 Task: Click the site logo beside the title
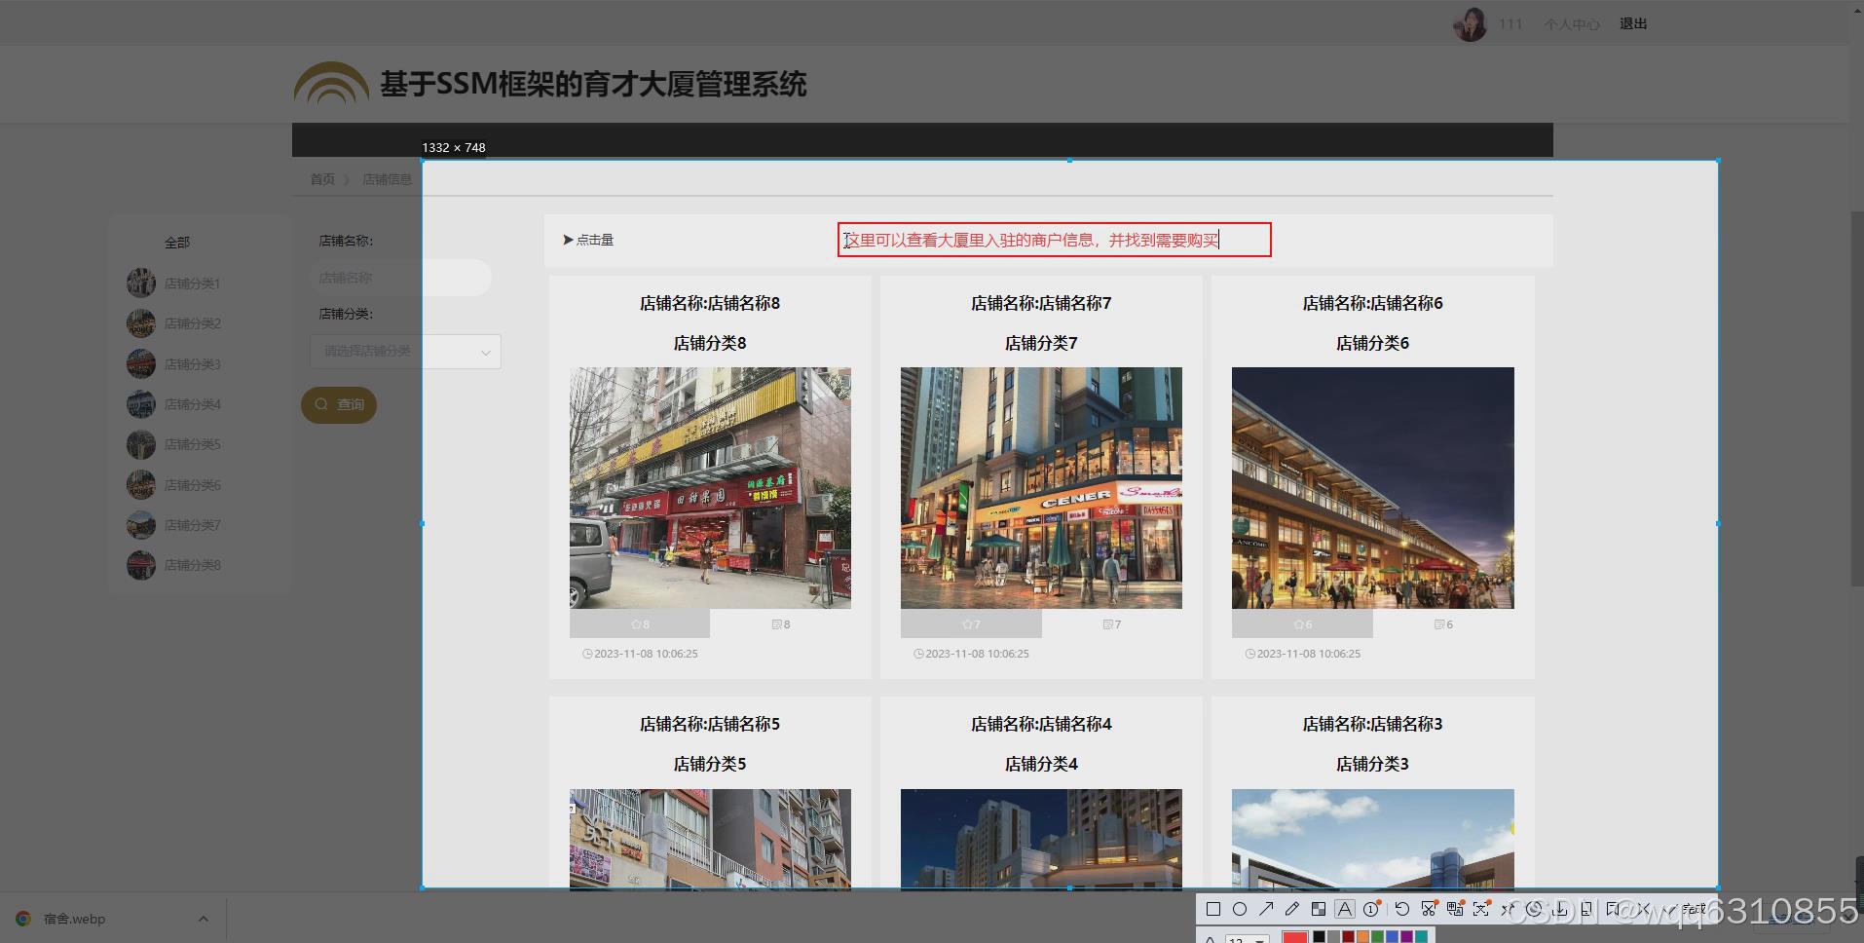[331, 84]
